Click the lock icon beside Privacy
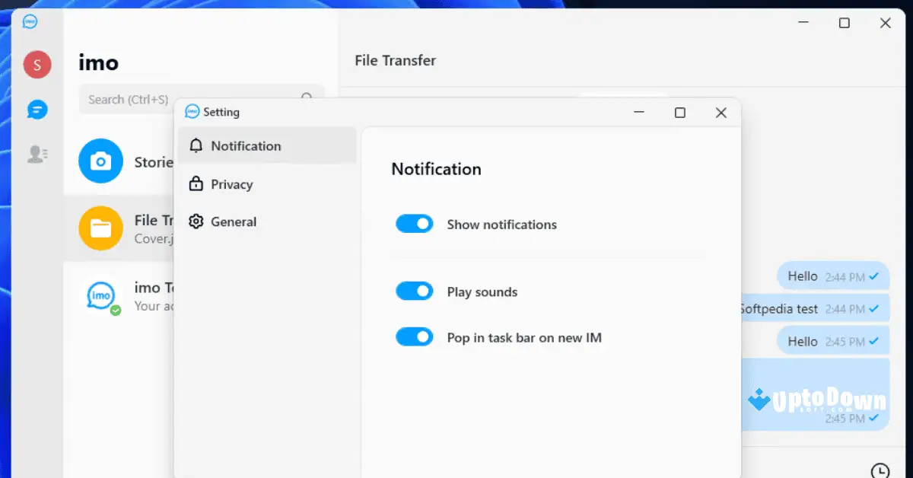The image size is (913, 478). (198, 183)
